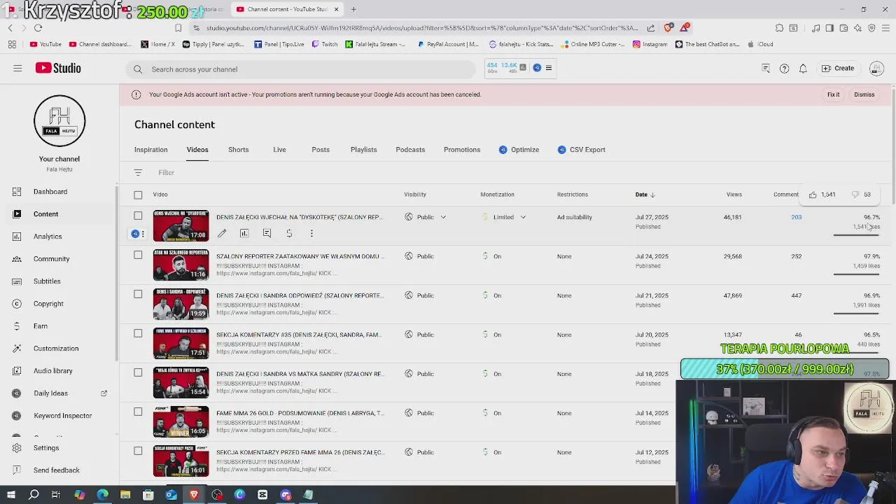
Task: Open the SEKCJA KOMENTARZY #35 thumbnail
Action: 181,343
